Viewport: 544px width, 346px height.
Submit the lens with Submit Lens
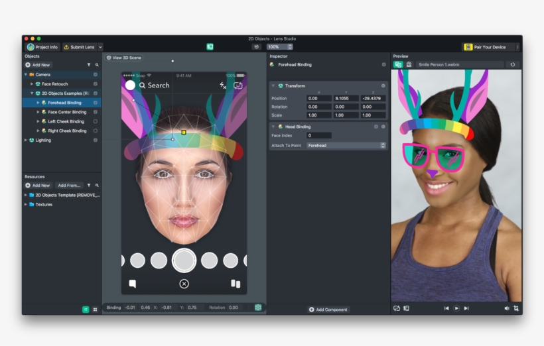80,47
